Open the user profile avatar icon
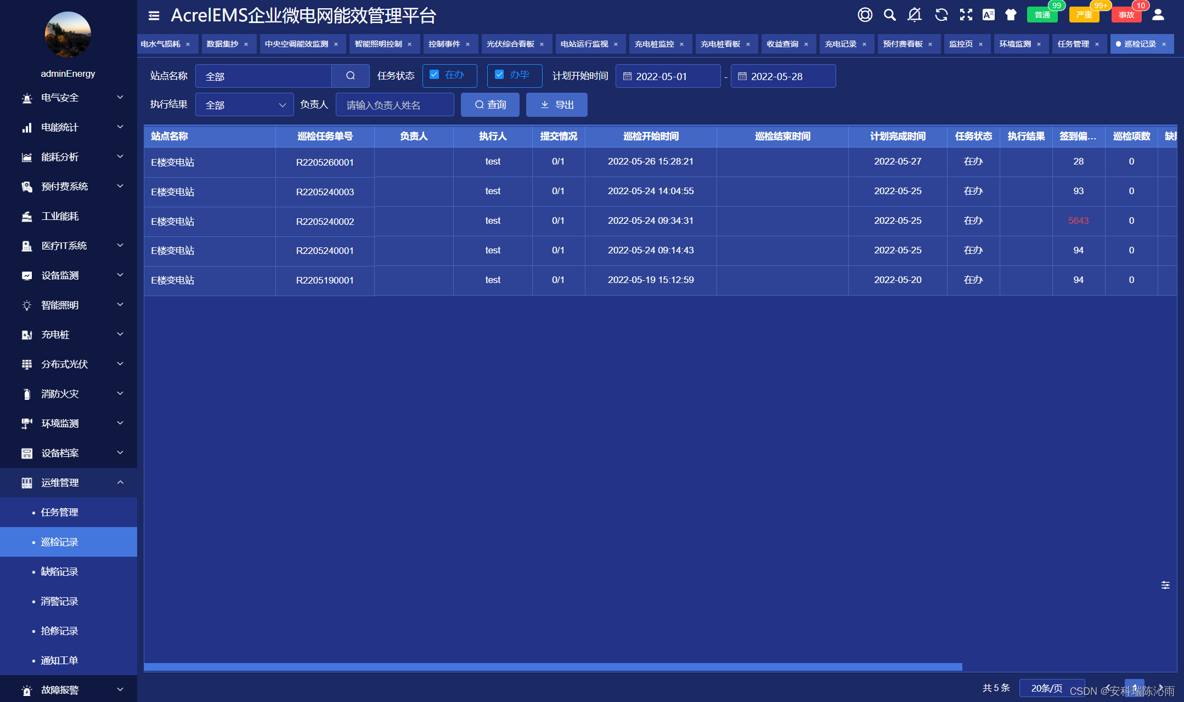1184x702 pixels. (x=1158, y=15)
